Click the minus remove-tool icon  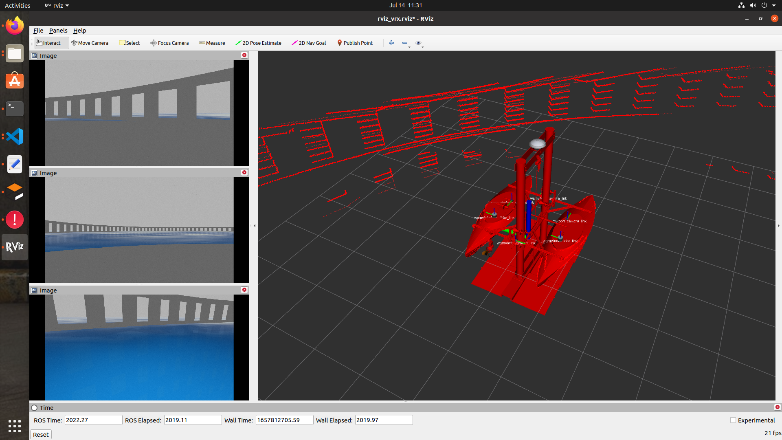tap(405, 43)
